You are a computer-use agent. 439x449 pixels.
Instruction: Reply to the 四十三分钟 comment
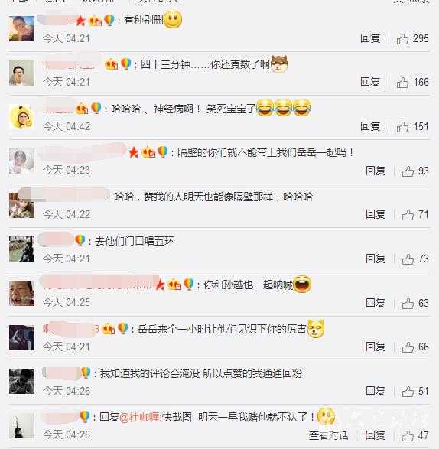370,82
